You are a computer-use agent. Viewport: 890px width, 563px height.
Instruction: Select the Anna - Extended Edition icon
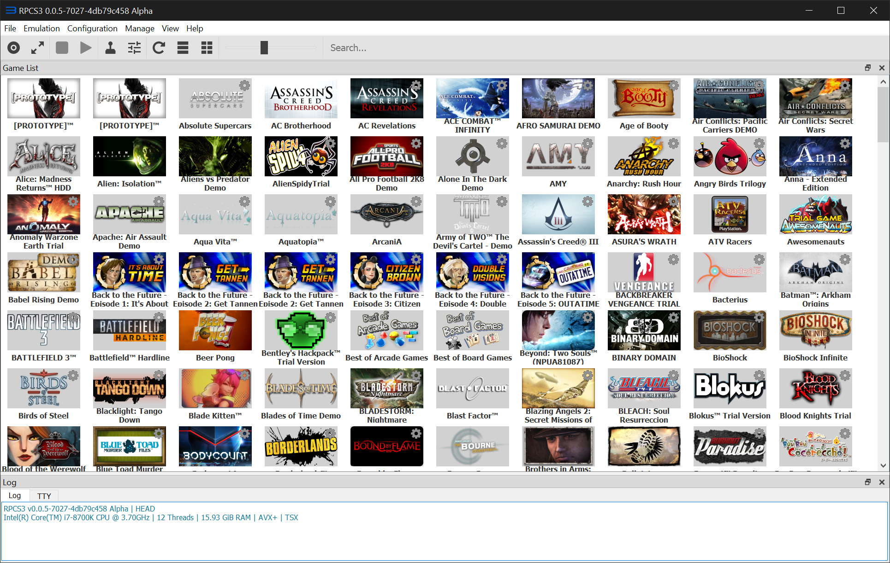coord(816,156)
